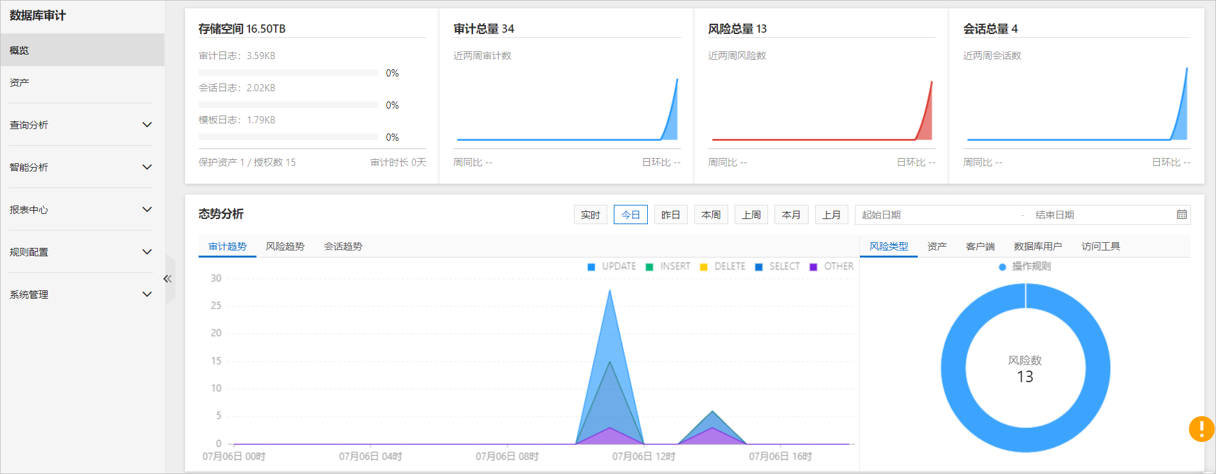Expand 查询分析 menu chevron
Screen dimensions: 1216x474
point(147,125)
